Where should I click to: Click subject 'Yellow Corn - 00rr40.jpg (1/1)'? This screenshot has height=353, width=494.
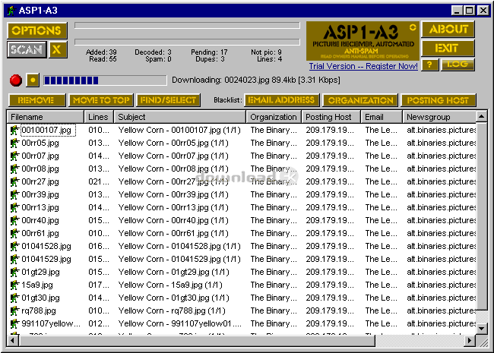pyautogui.click(x=173, y=220)
